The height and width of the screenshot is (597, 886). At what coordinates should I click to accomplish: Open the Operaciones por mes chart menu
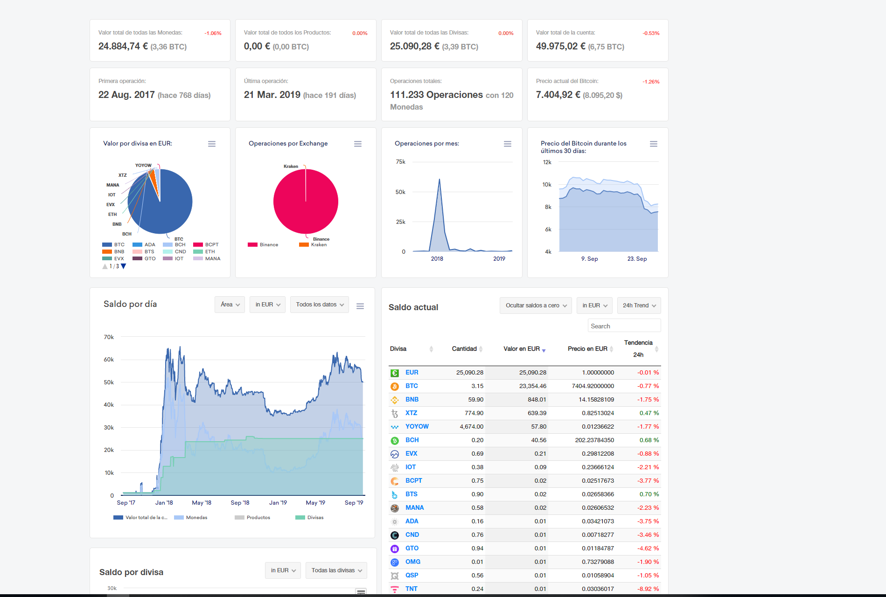pyautogui.click(x=508, y=144)
